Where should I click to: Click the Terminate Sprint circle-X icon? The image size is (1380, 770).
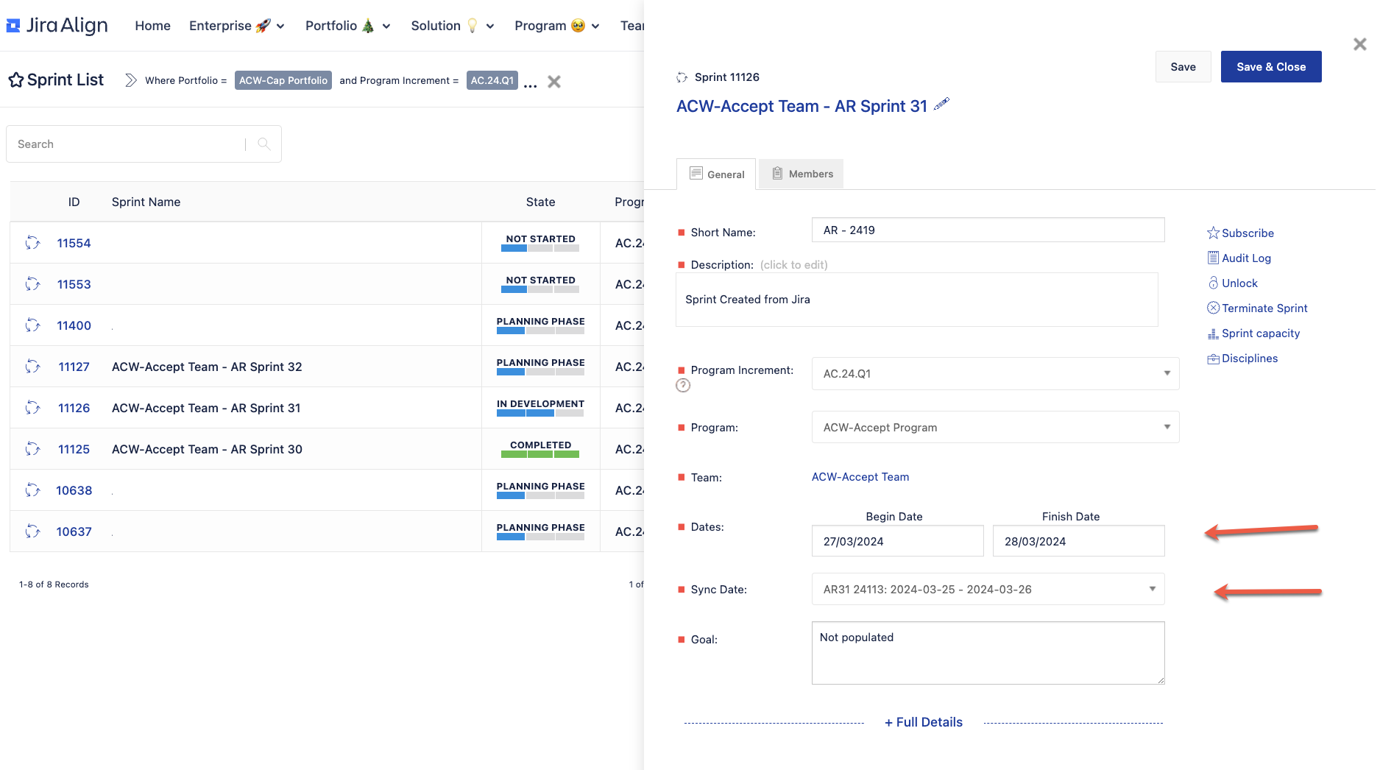(x=1213, y=308)
